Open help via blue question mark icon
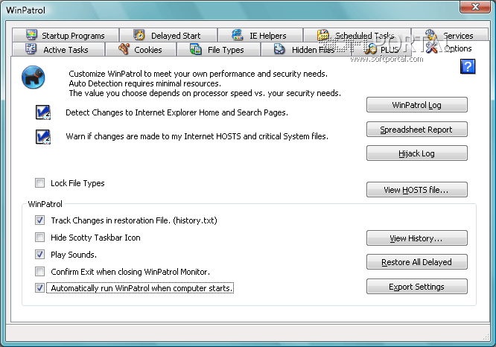This screenshot has width=496, height=347. tap(468, 66)
